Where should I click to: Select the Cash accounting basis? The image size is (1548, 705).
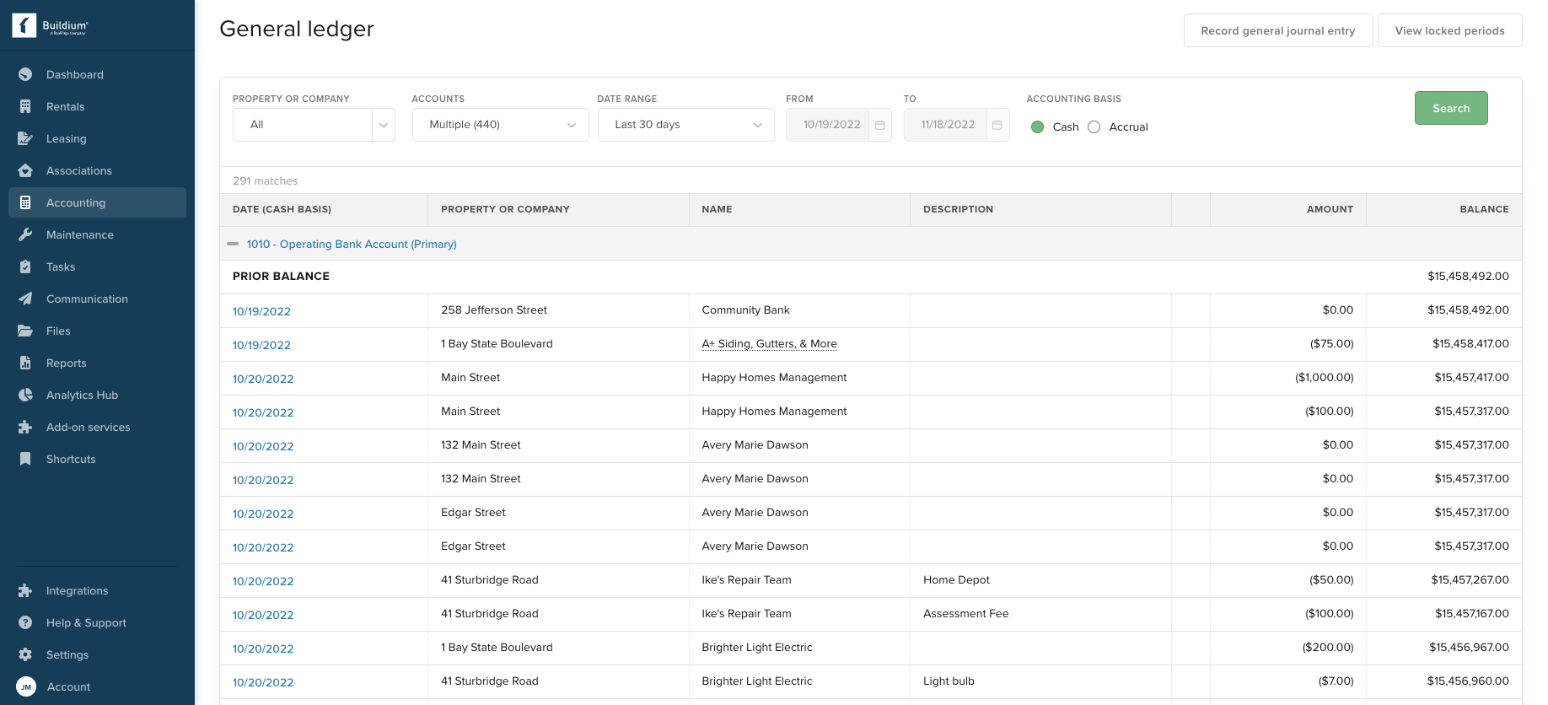click(1038, 127)
